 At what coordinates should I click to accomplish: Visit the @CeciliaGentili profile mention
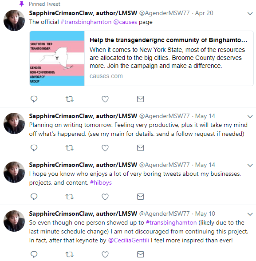pyautogui.click(x=129, y=241)
